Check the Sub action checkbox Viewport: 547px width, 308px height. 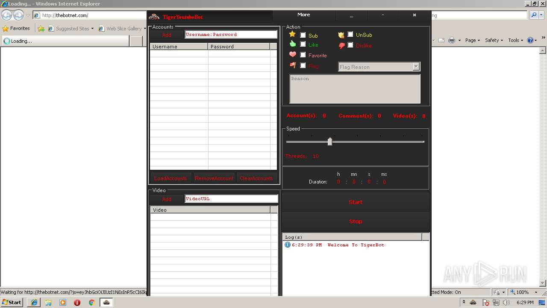click(303, 35)
